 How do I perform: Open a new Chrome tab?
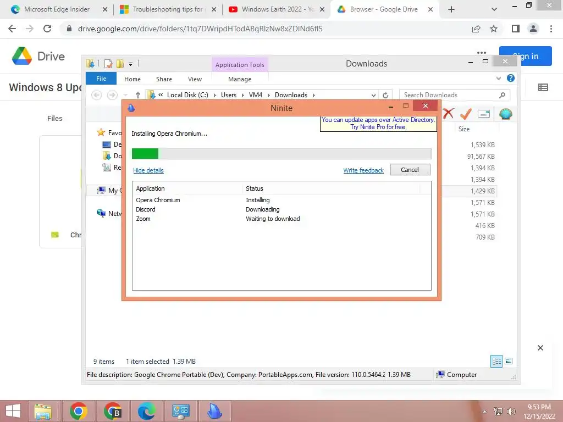(451, 10)
